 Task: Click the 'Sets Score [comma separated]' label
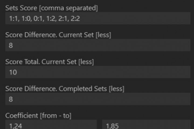coord(51,8)
